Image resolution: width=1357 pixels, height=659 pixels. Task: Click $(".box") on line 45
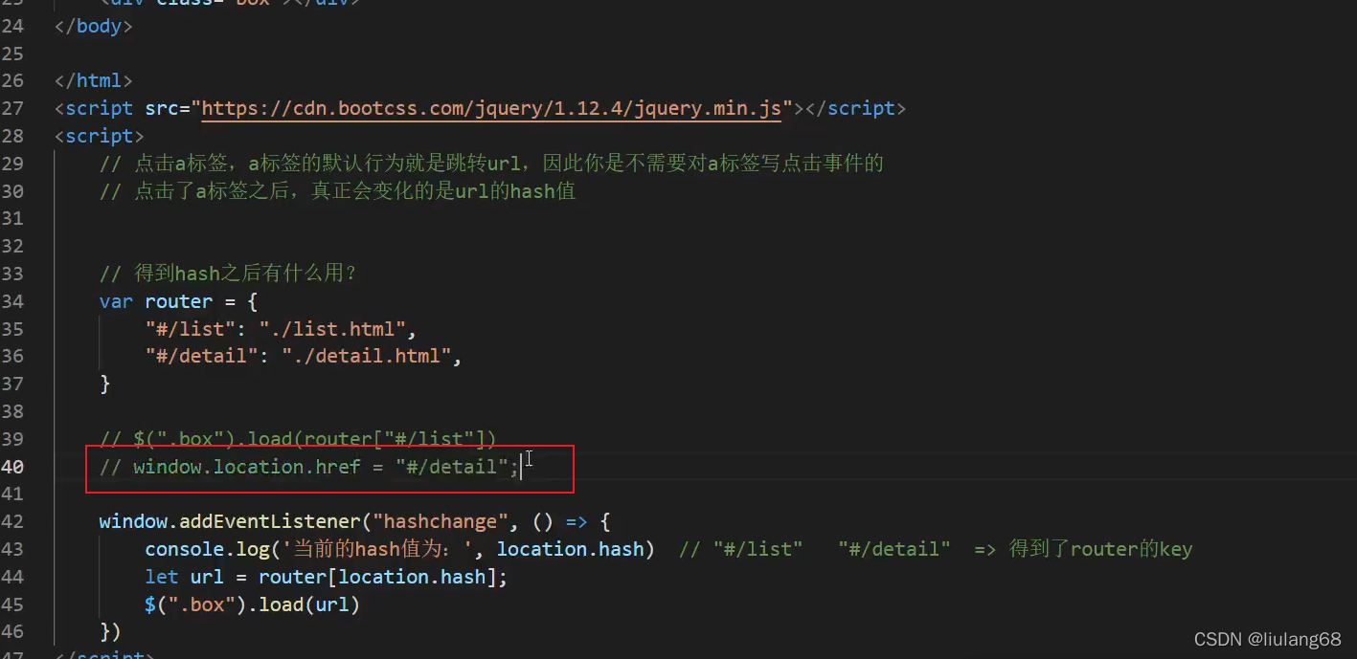(195, 604)
